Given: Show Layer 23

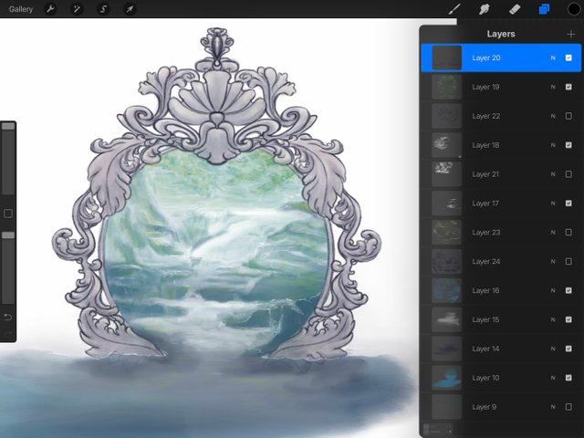Looking at the screenshot, I should click(568, 232).
